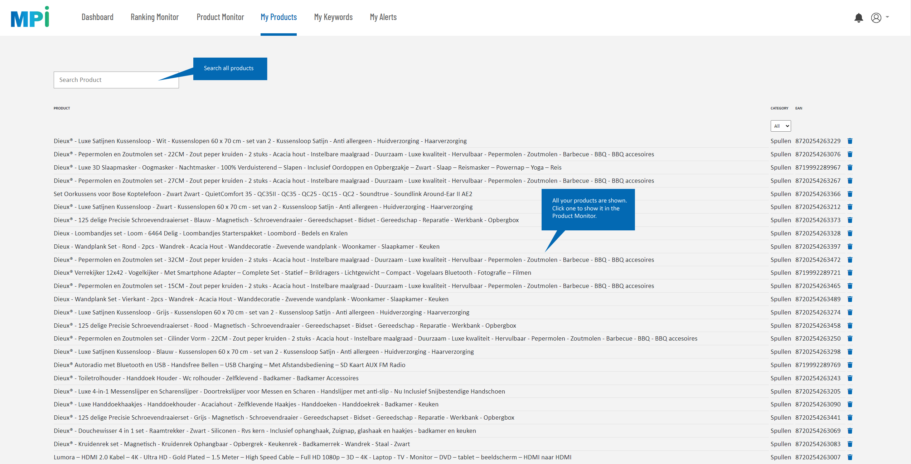
Task: Delete the Douchewisser 4 in 1 product
Action: click(x=850, y=431)
